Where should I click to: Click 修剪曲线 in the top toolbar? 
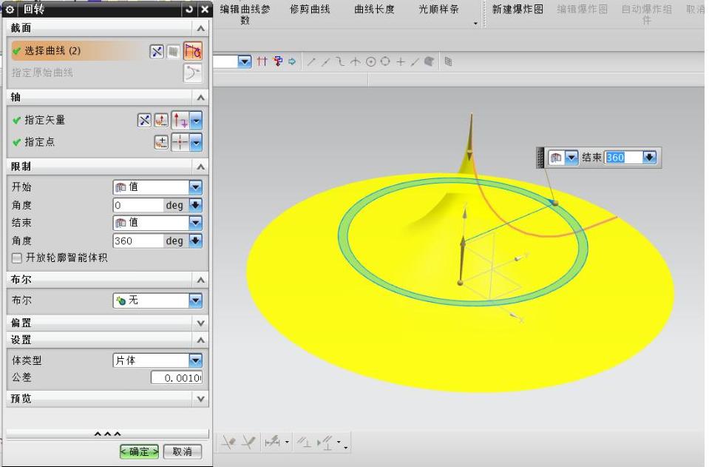coord(311,9)
